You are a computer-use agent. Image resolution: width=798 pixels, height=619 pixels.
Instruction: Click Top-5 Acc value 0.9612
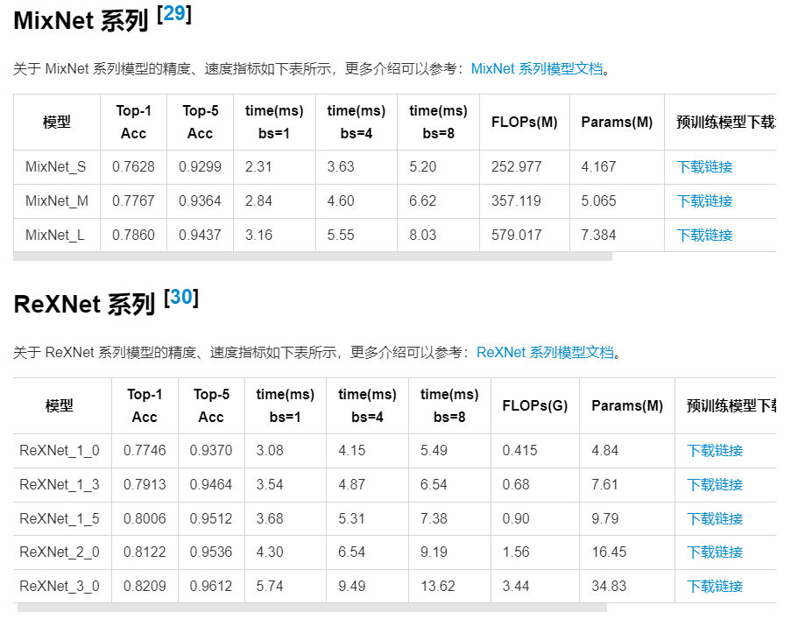(x=211, y=586)
